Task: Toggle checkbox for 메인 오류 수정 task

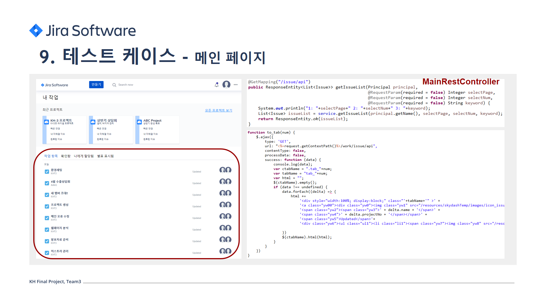Action: [x=47, y=218]
